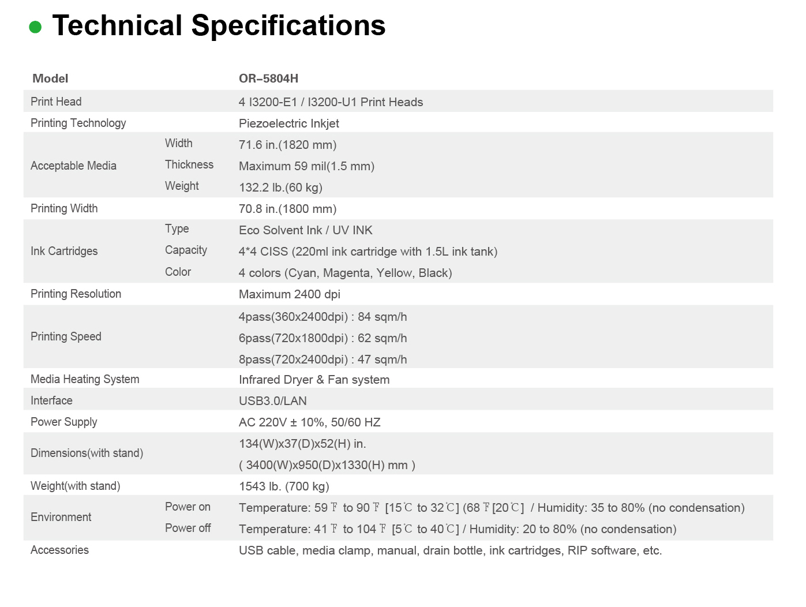The image size is (806, 607).
Task: Select the OR-5804H model name
Action: coord(268,78)
